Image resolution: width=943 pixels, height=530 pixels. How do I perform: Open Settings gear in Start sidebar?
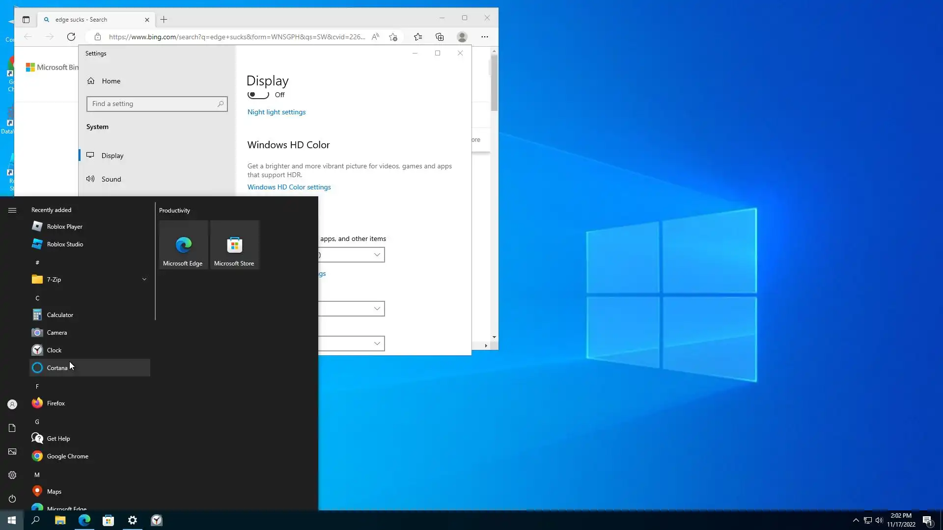click(12, 475)
